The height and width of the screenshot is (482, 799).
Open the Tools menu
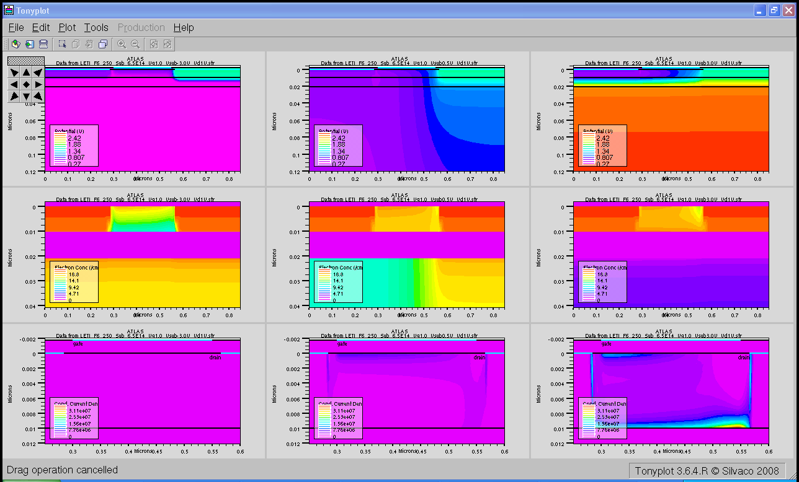pyautogui.click(x=96, y=28)
